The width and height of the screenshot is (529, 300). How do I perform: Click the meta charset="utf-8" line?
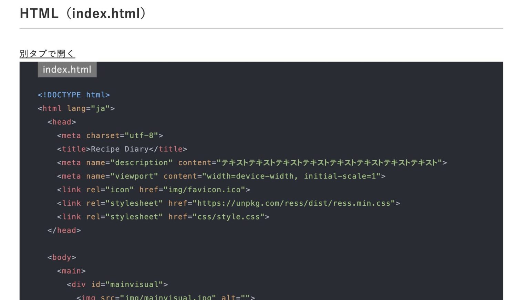110,135
